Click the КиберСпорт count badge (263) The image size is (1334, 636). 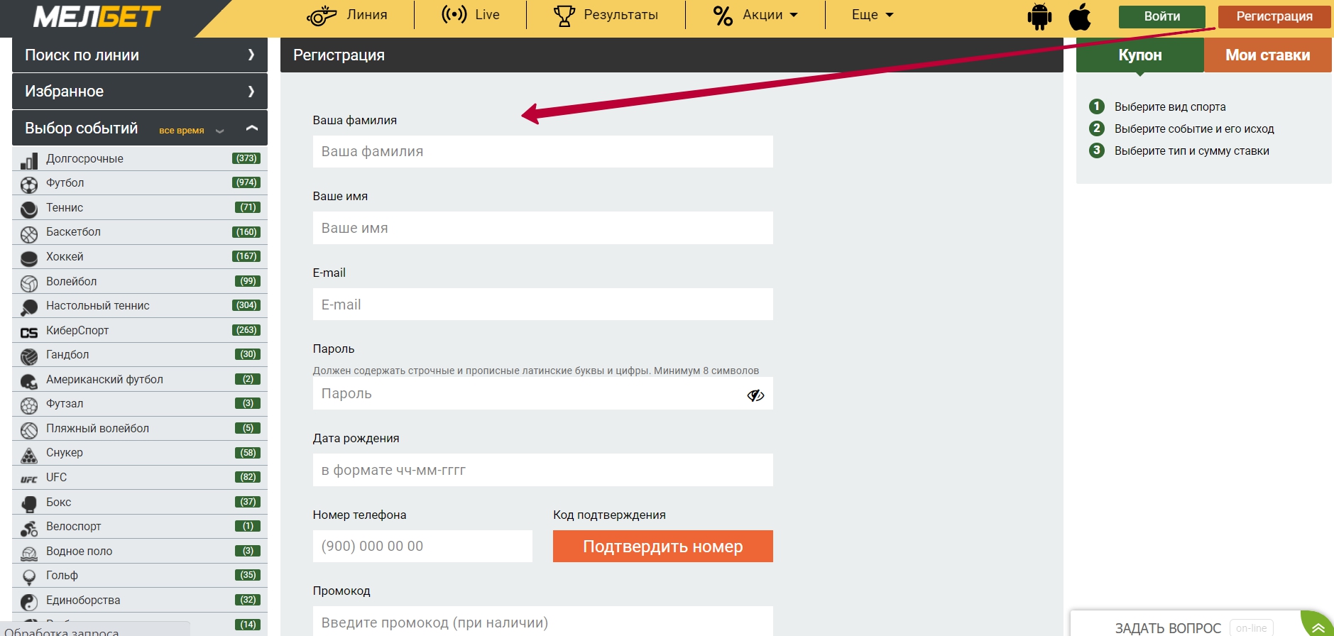pos(246,330)
